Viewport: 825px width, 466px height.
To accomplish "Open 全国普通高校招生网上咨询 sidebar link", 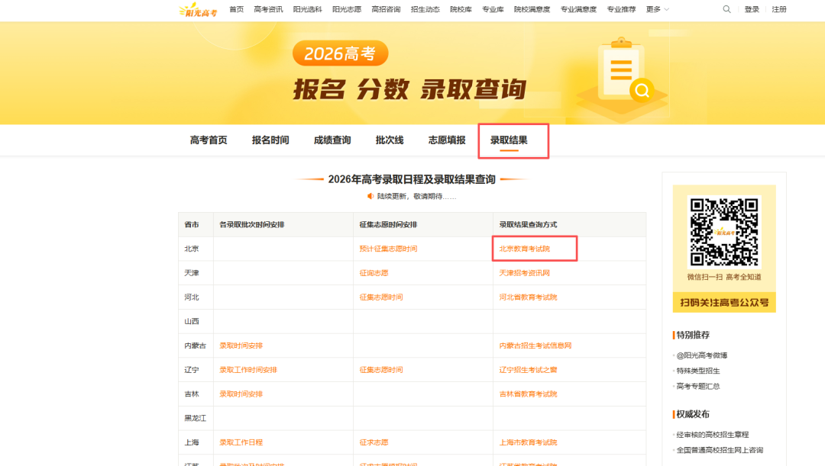I will [720, 450].
